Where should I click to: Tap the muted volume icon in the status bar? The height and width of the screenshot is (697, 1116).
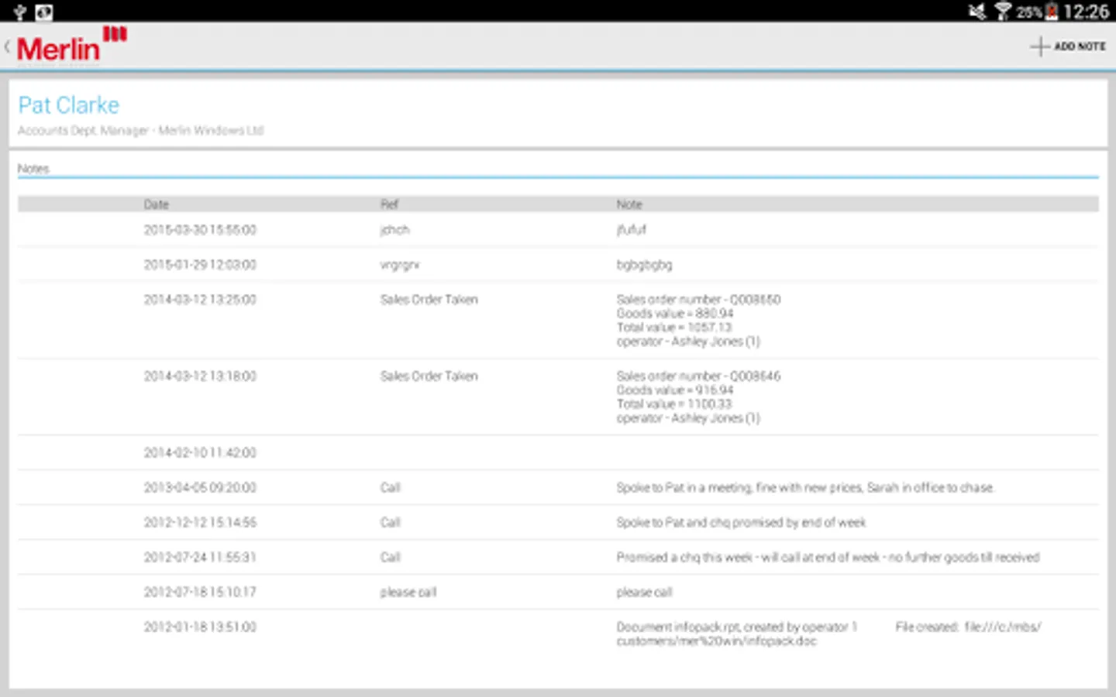point(977,12)
